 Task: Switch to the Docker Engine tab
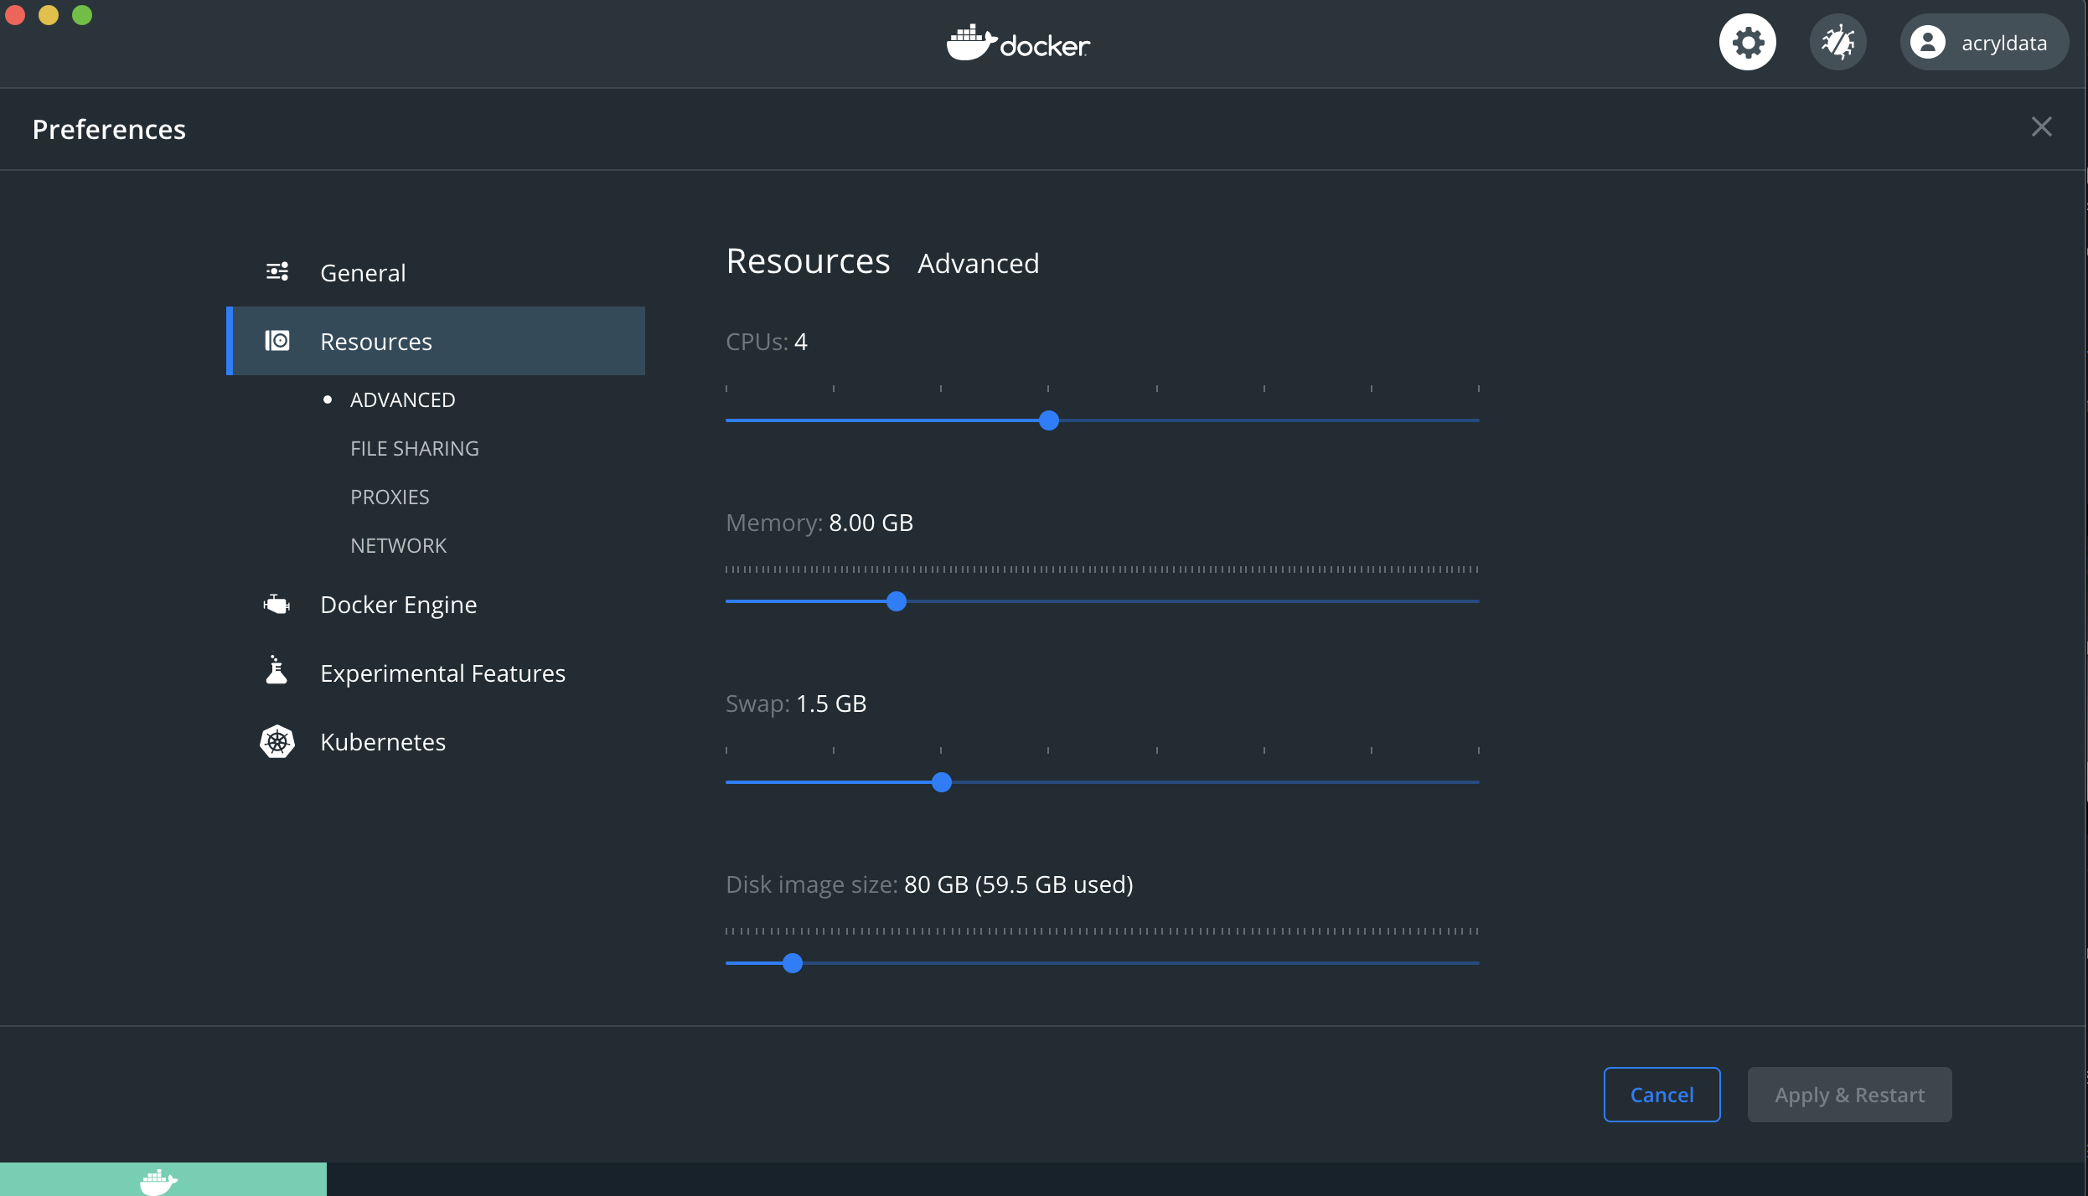(398, 604)
